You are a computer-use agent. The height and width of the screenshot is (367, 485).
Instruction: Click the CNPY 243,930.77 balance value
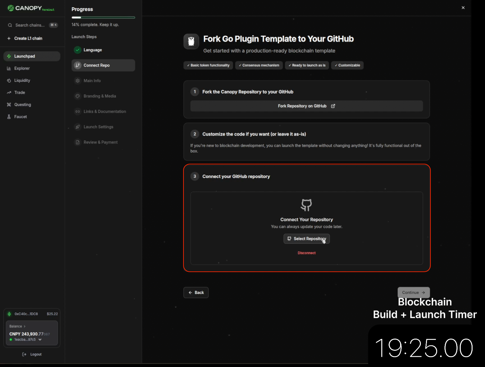tap(30, 334)
